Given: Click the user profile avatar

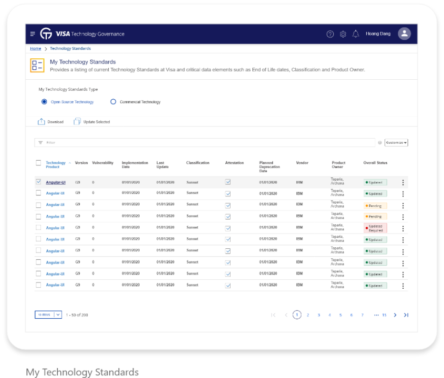Looking at the screenshot, I should tap(405, 34).
